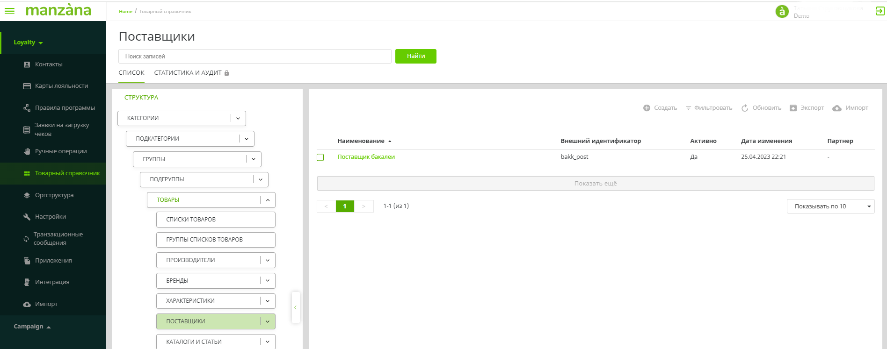Screen dimensions: 887x349
Task: Collapse the structure panel with side arrow
Action: pyautogui.click(x=295, y=307)
